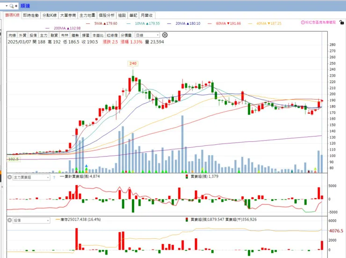
Task: Click the 漲幅 1.33% value in quote line
Action: [x=131, y=42]
